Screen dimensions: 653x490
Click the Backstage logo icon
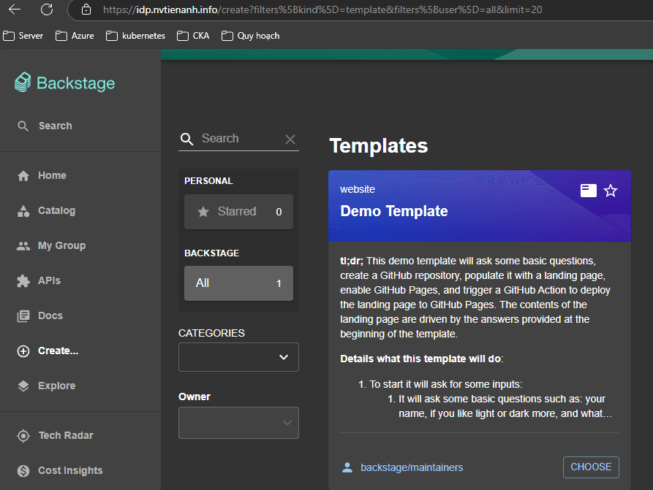tap(23, 83)
